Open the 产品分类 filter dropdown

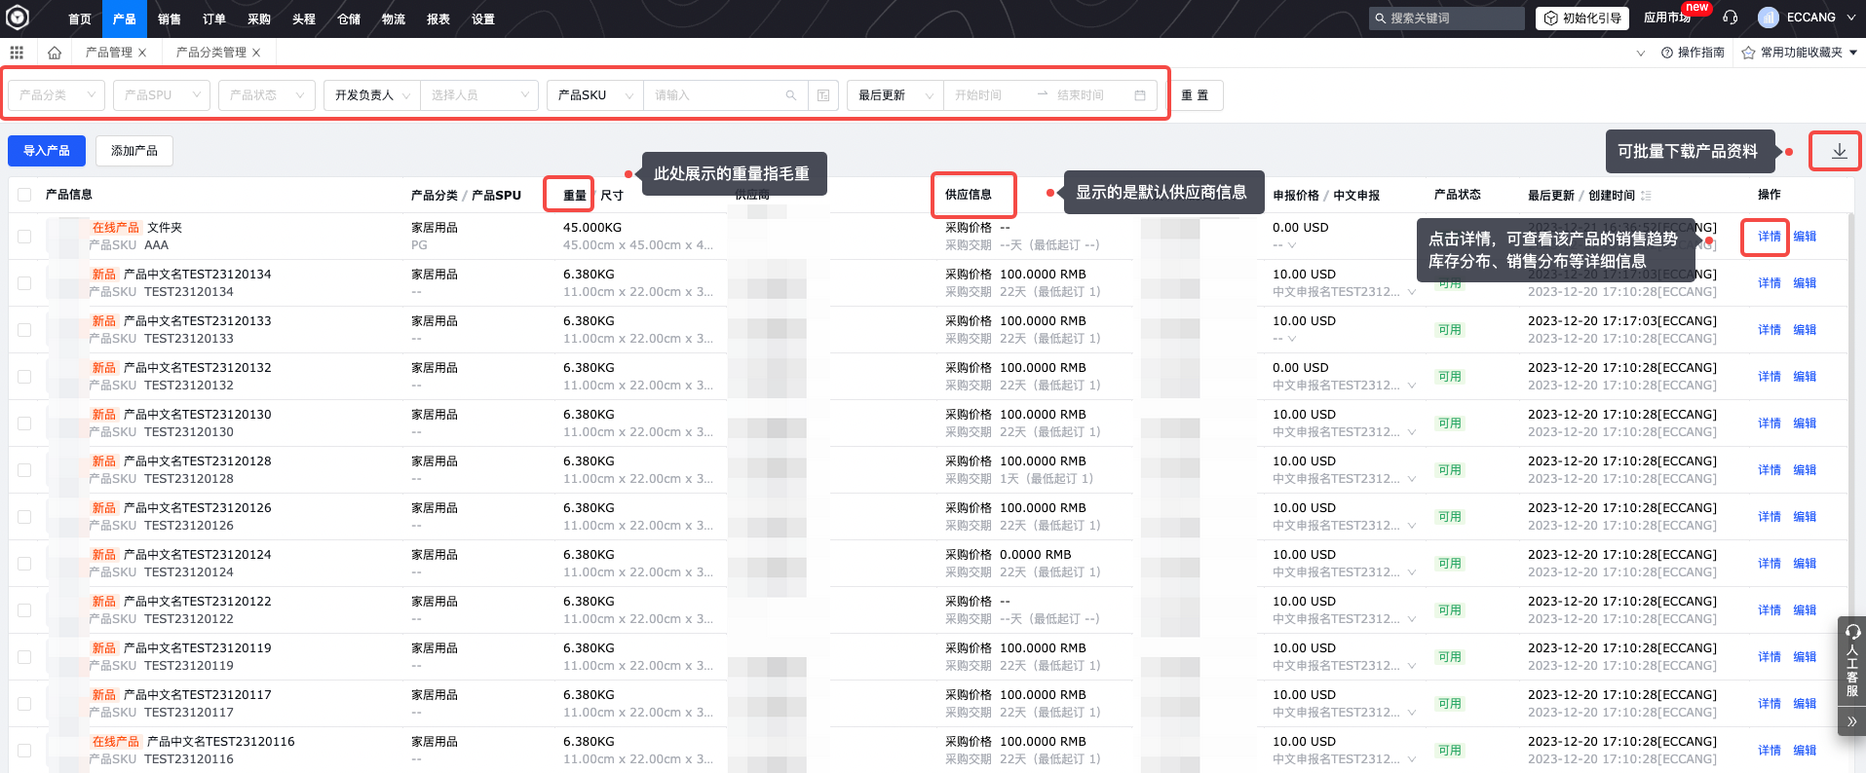[57, 95]
